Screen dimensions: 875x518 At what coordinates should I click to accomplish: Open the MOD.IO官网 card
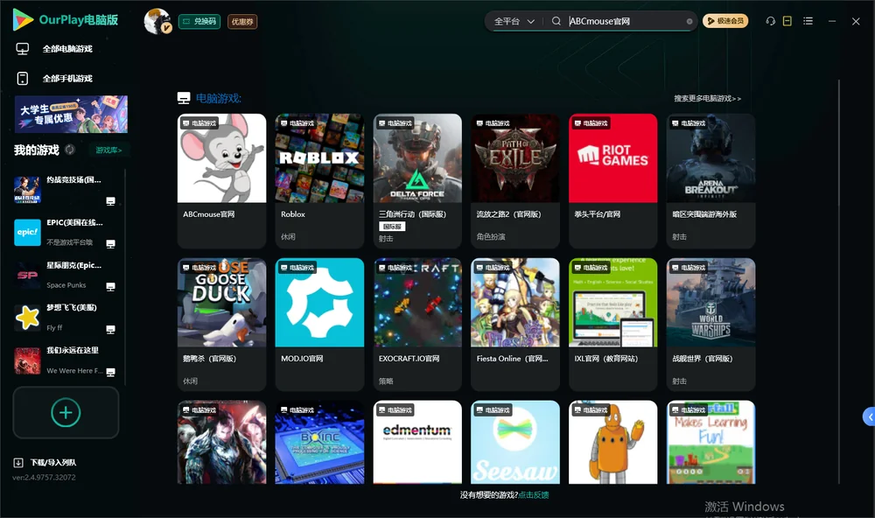click(319, 325)
